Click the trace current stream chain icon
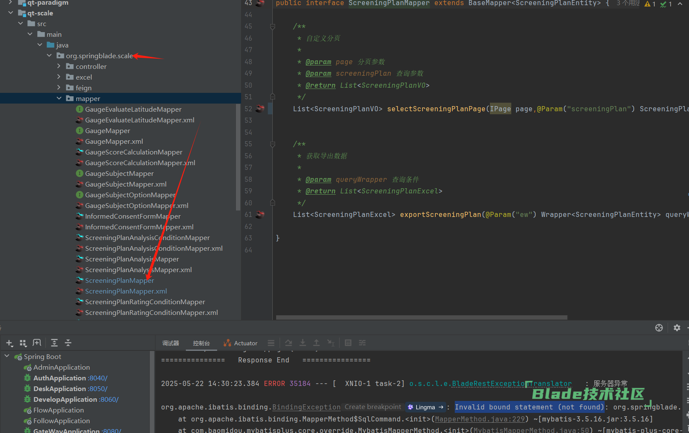 pyautogui.click(x=362, y=343)
